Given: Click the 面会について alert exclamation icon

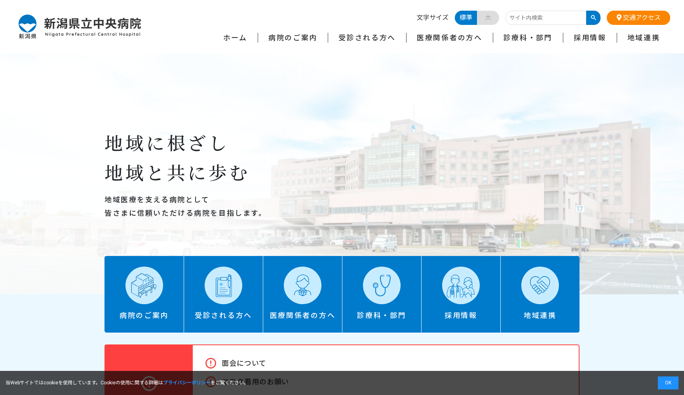Looking at the screenshot, I should point(210,363).
